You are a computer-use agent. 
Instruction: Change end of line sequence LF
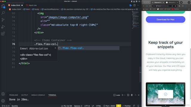pos(93,106)
